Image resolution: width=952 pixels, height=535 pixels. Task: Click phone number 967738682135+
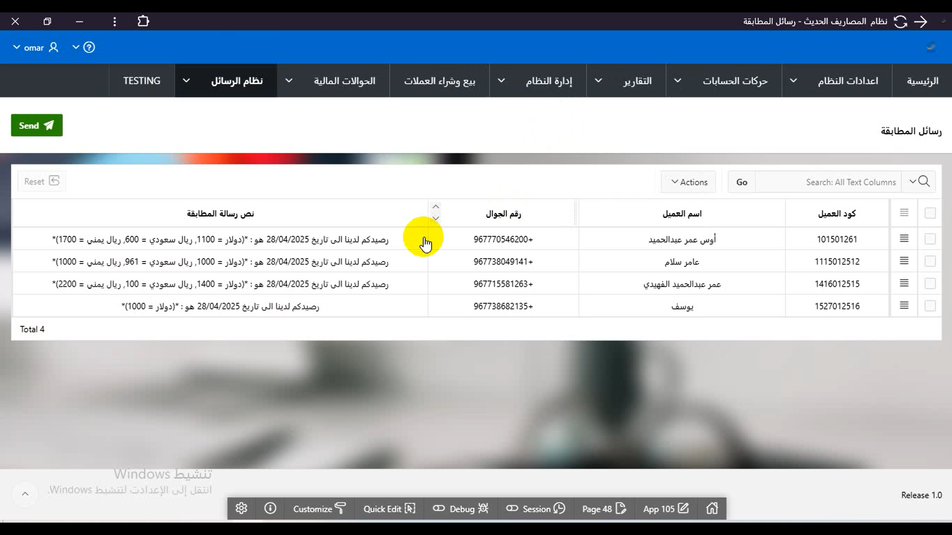pyautogui.click(x=503, y=306)
